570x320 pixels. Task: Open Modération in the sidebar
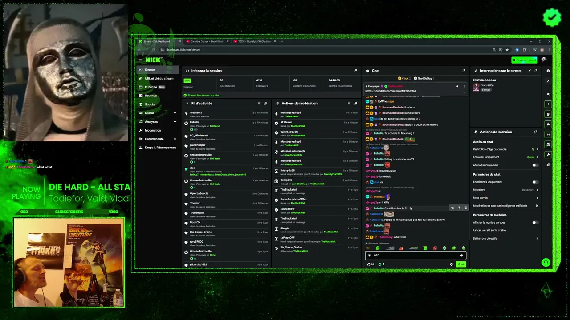tap(158, 130)
